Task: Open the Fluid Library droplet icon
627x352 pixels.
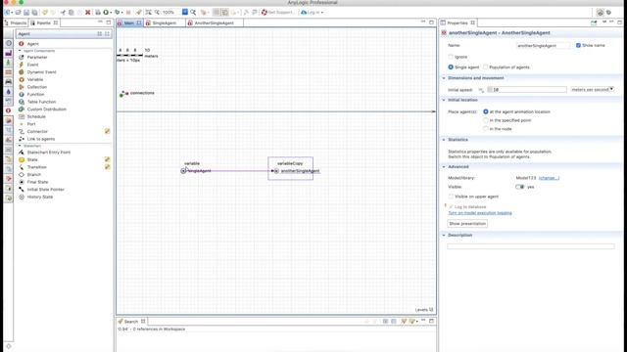Action: [9, 91]
